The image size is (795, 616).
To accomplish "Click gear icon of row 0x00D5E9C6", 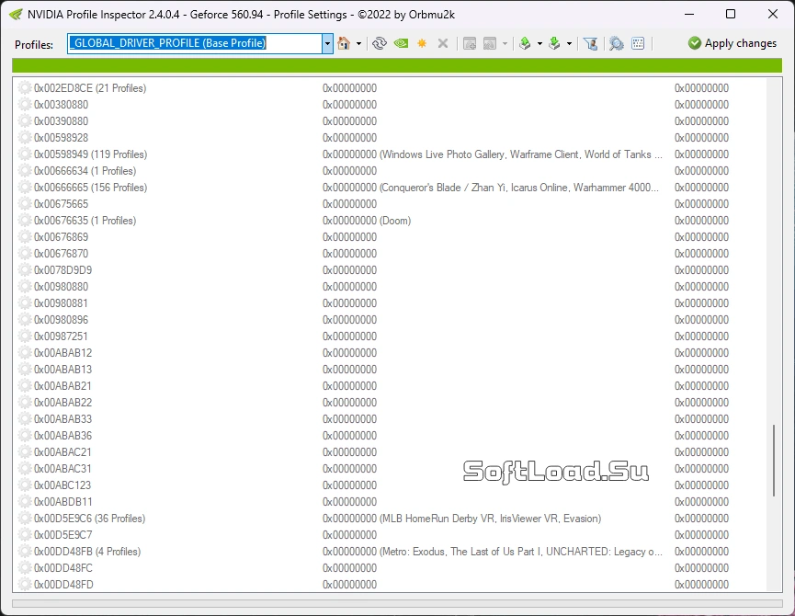I will [25, 519].
